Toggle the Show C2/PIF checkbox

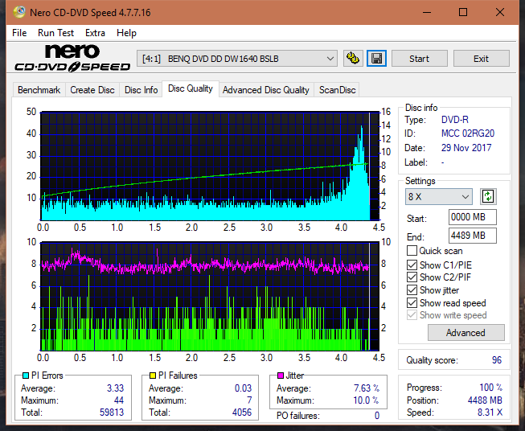click(x=412, y=277)
